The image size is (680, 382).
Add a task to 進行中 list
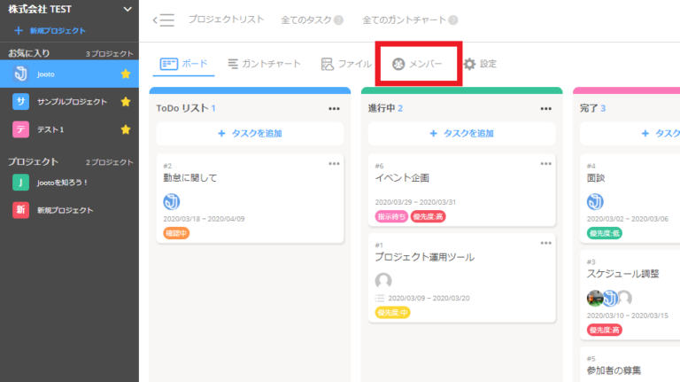point(462,133)
